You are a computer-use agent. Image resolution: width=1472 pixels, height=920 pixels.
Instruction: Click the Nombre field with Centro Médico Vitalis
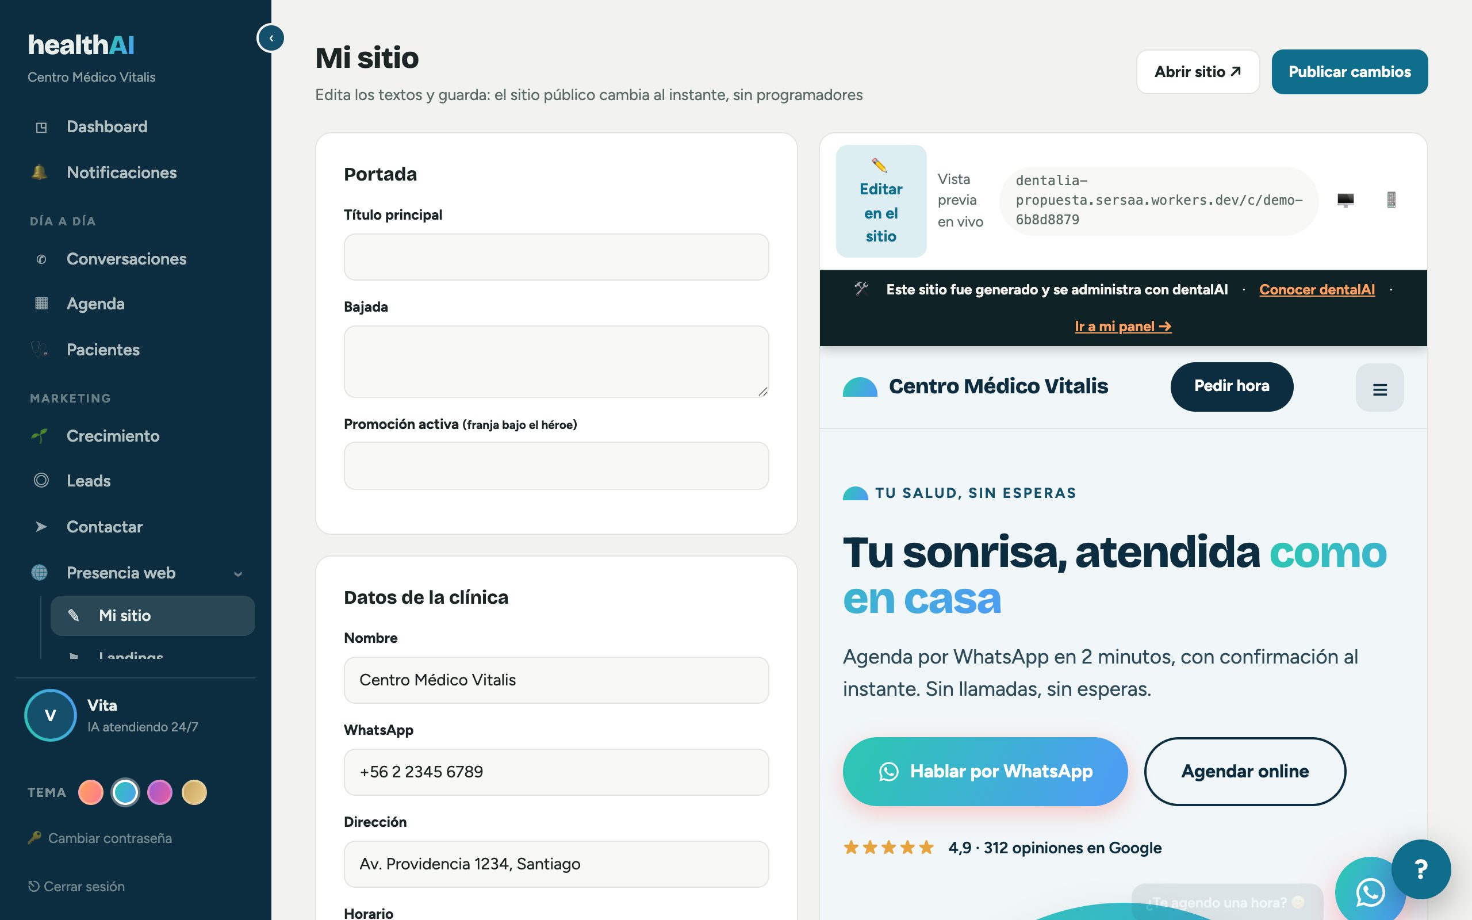556,680
